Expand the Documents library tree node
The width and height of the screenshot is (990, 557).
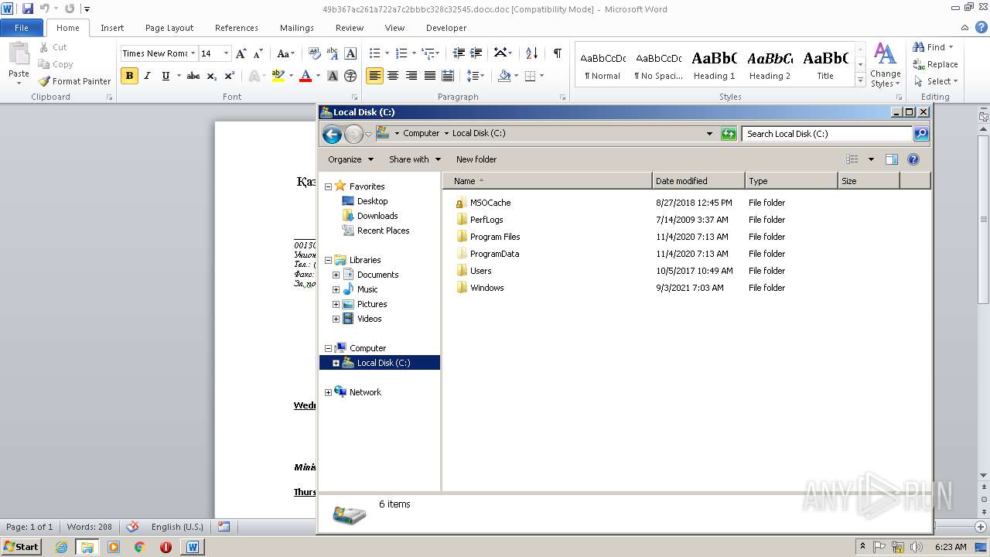336,275
